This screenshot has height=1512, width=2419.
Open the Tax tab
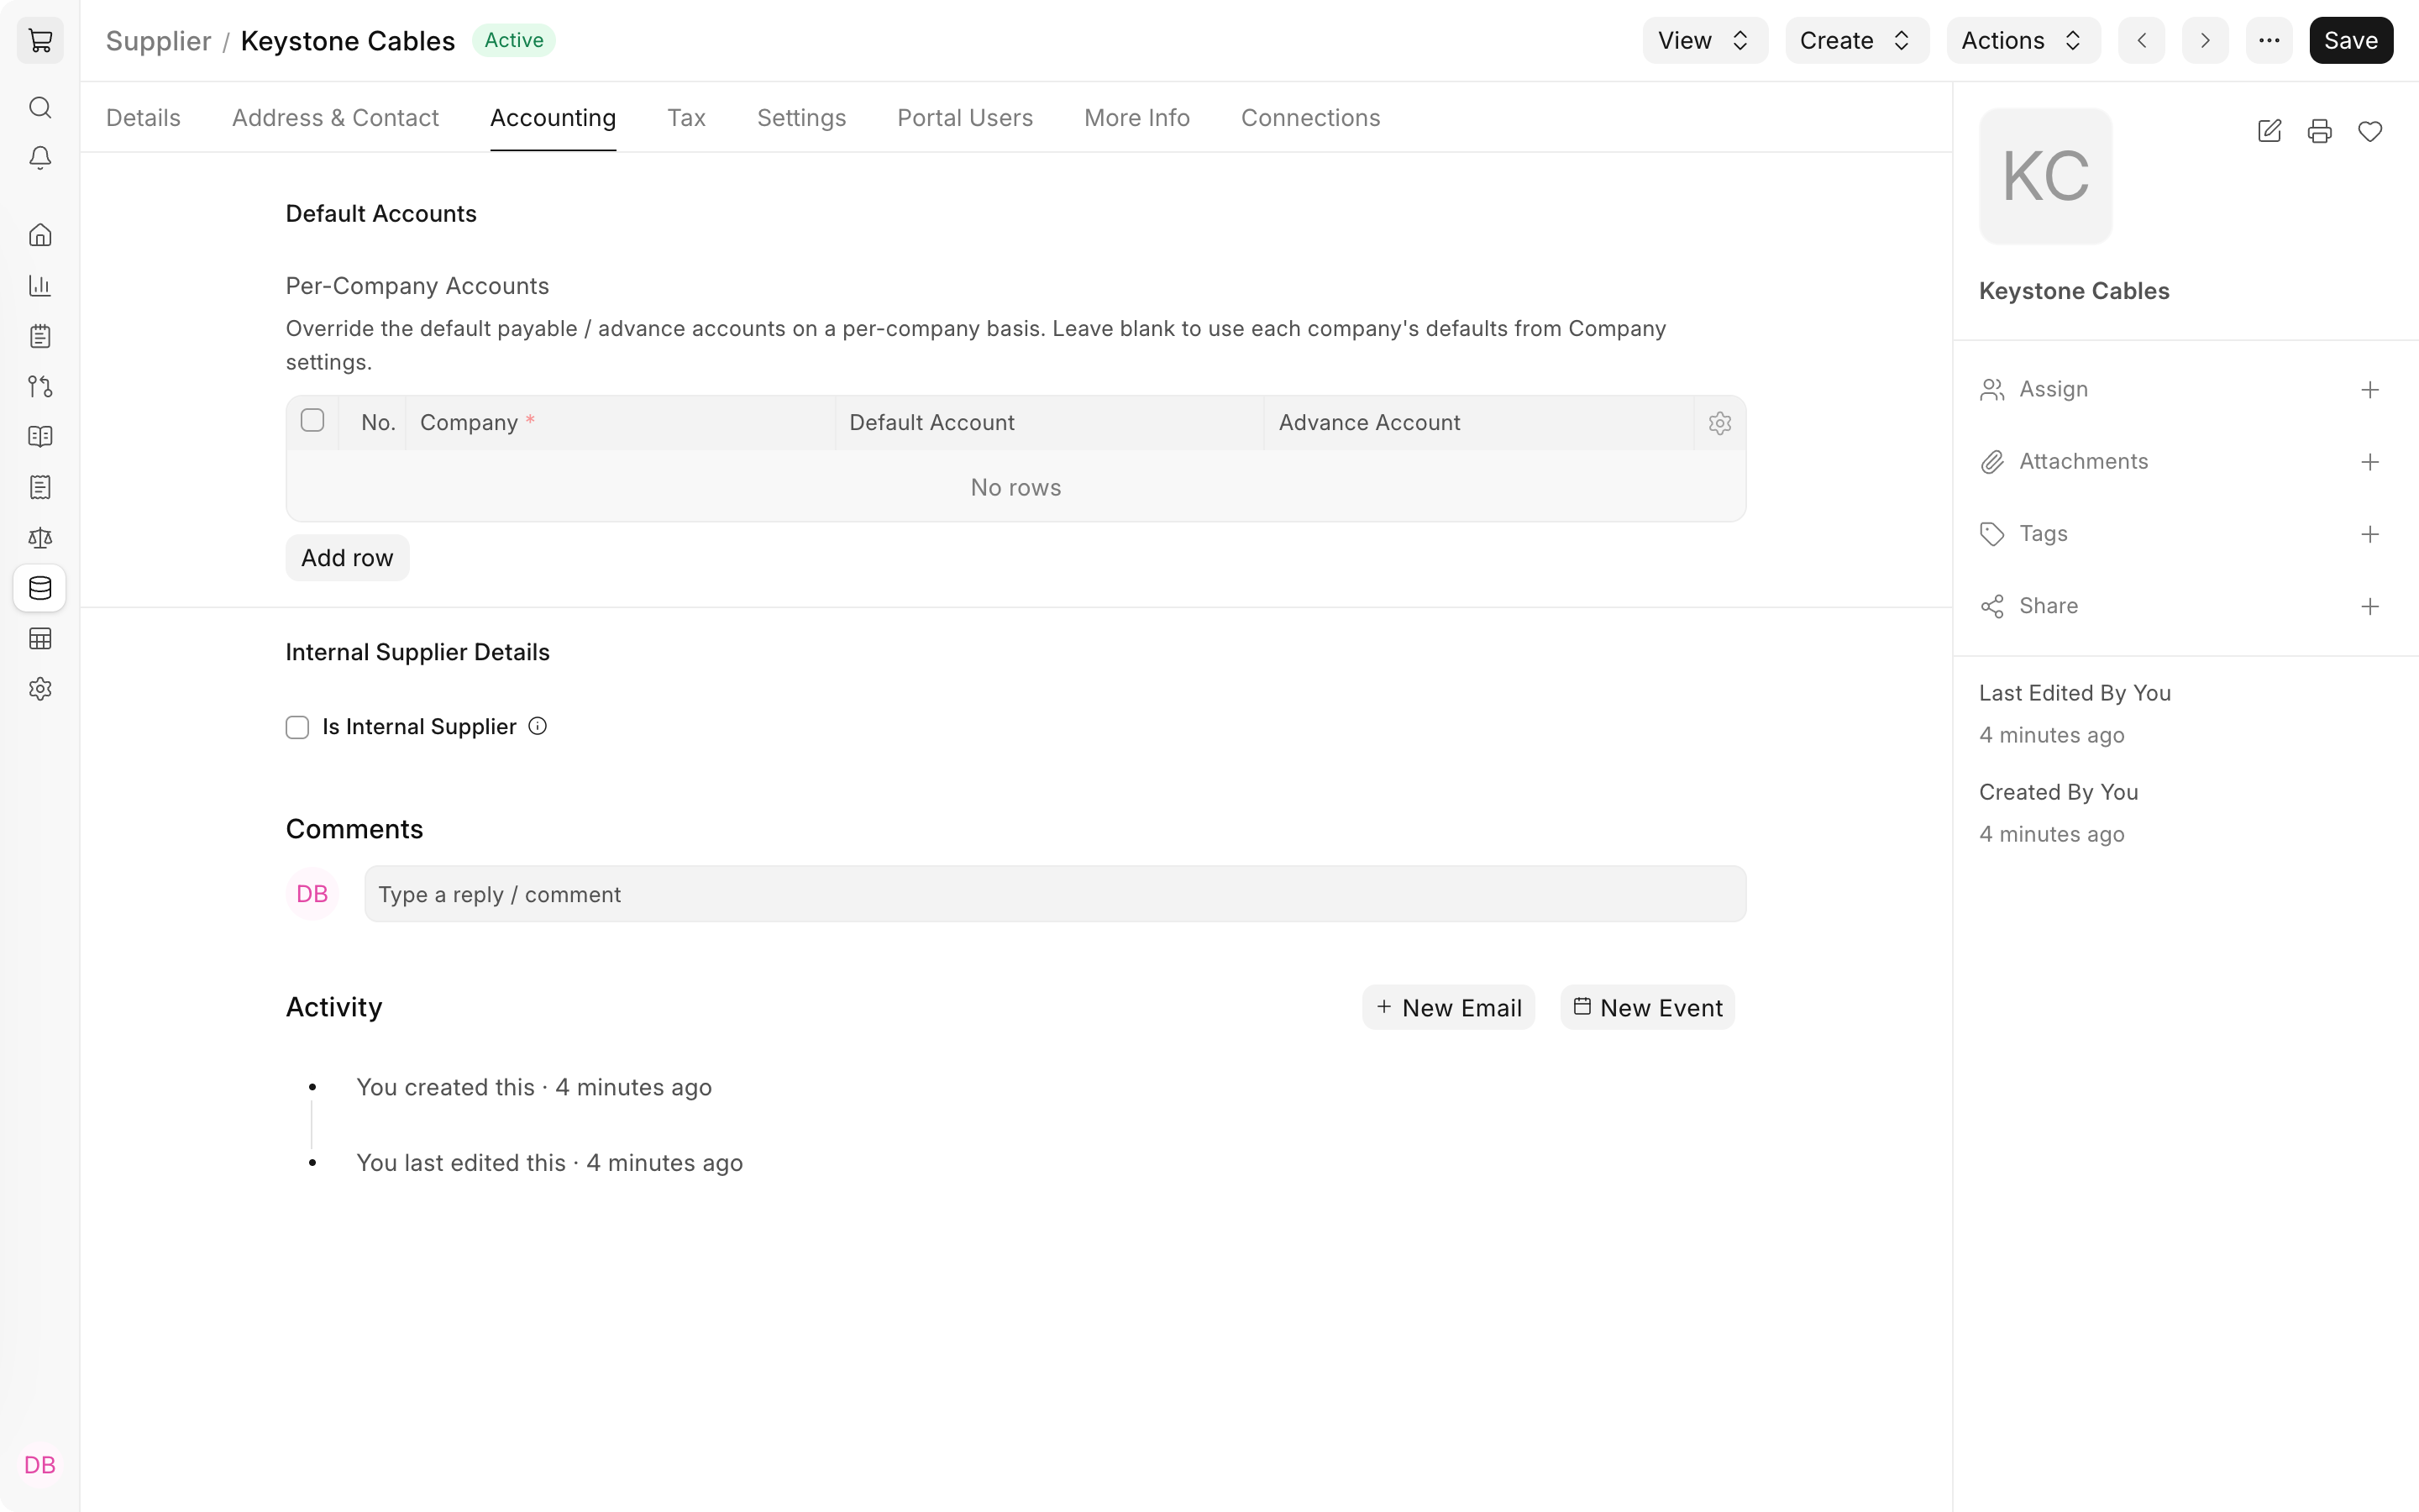click(x=685, y=118)
